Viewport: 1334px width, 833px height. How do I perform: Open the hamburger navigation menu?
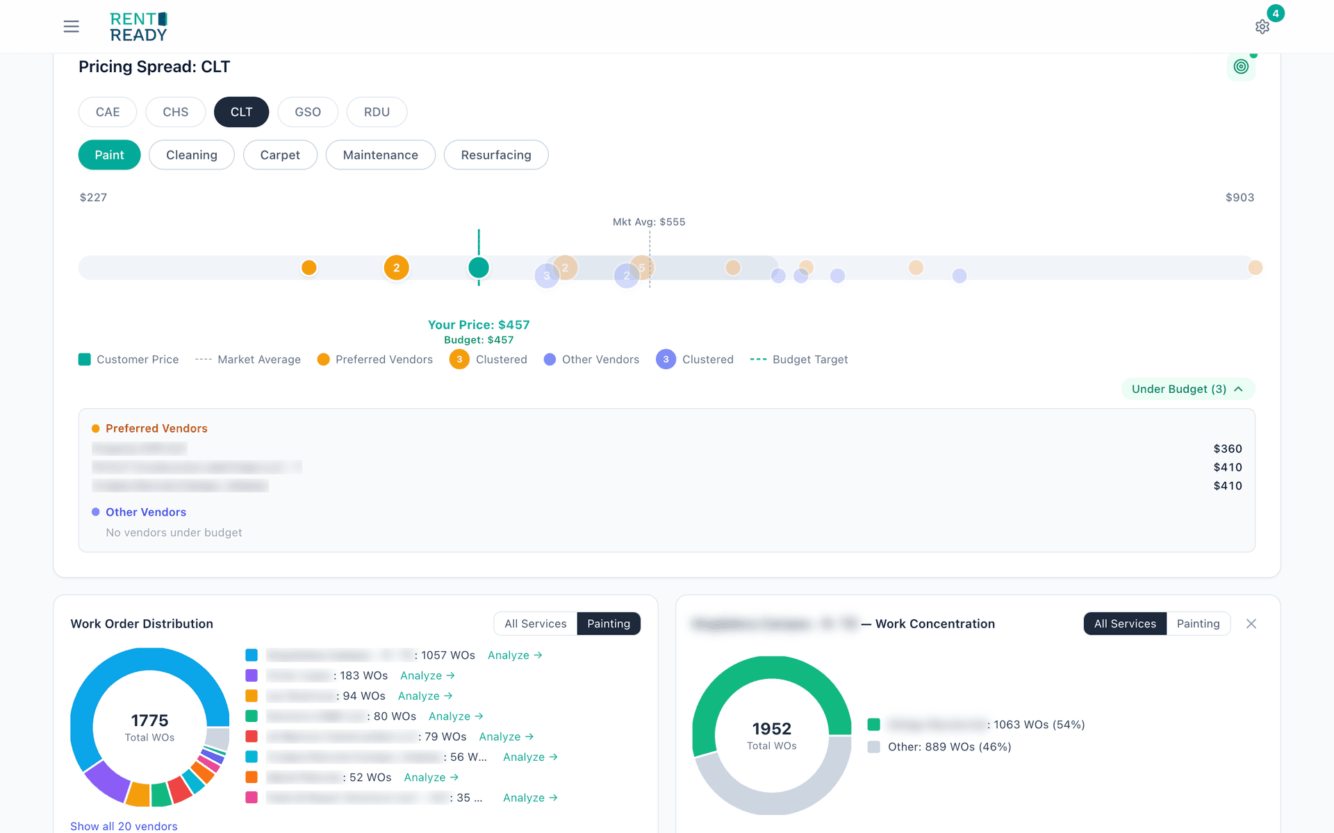[71, 26]
